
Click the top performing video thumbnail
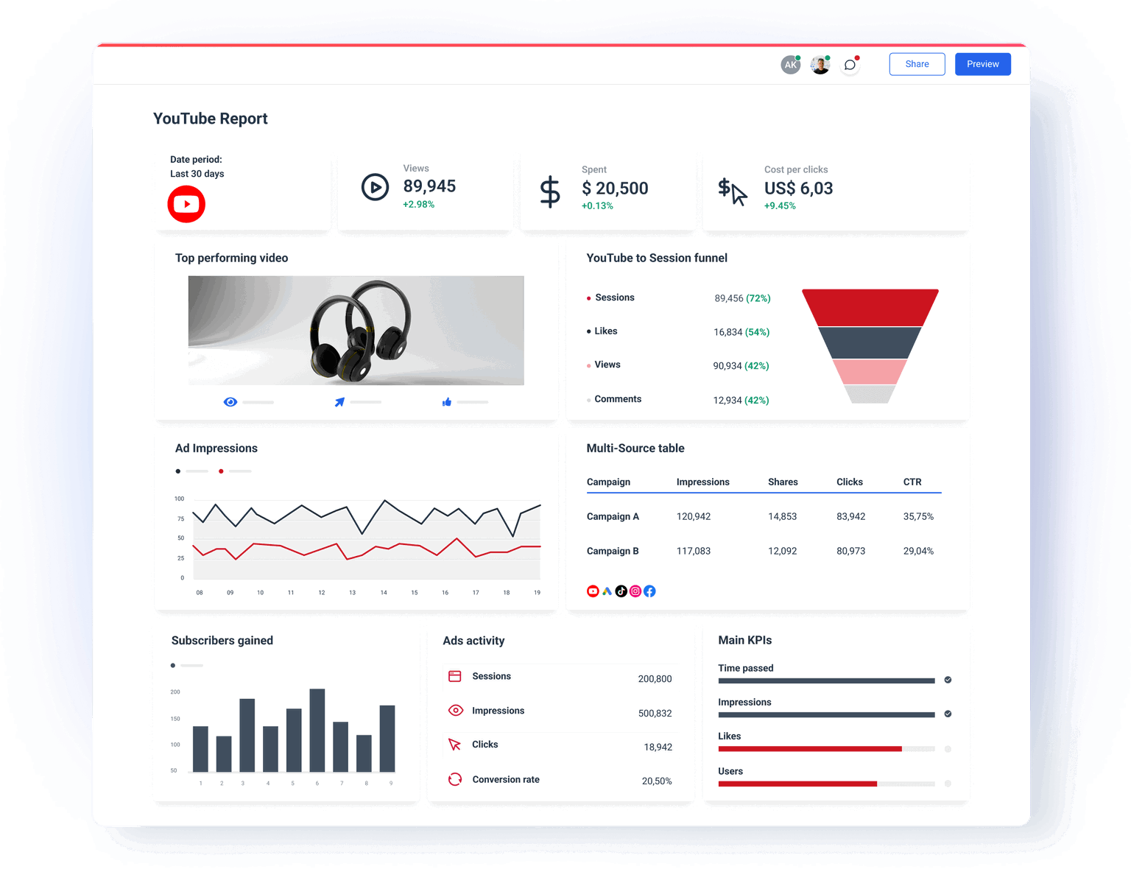(356, 330)
